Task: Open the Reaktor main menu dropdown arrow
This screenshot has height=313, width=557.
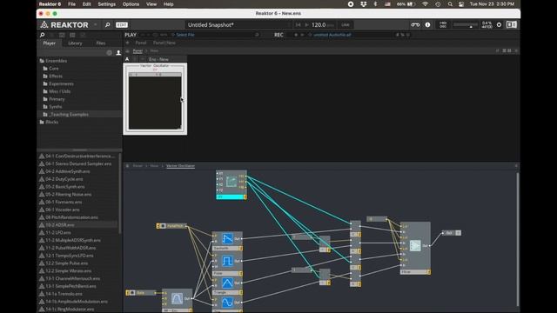Action: coord(95,25)
